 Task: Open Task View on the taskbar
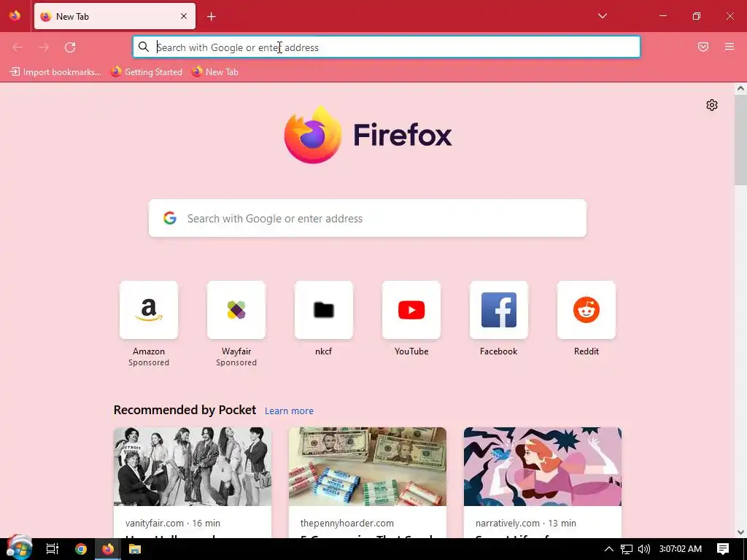point(52,549)
